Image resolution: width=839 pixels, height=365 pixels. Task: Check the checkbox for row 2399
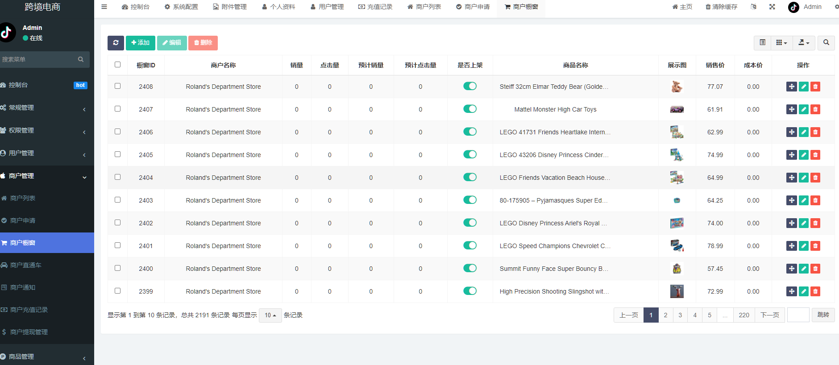[x=118, y=291]
